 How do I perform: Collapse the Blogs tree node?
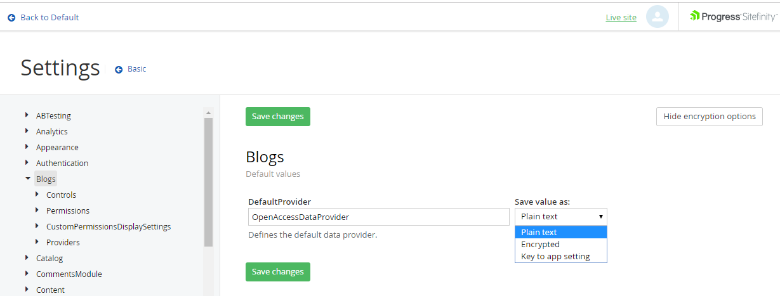click(x=27, y=179)
